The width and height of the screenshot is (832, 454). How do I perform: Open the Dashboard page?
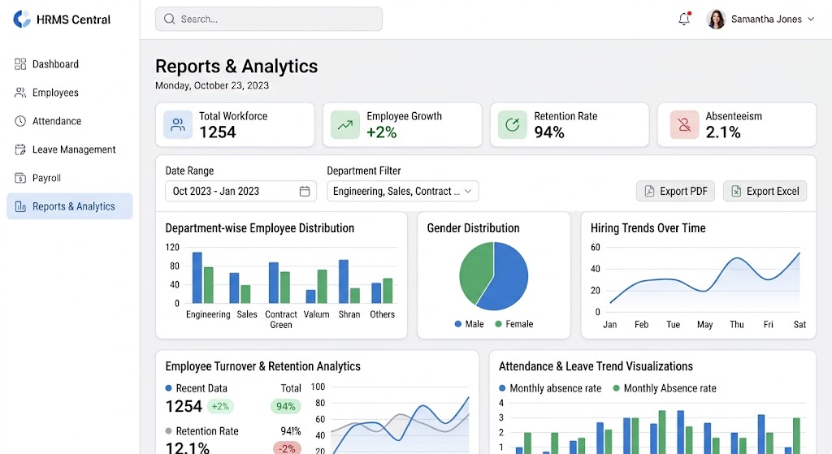(x=70, y=64)
